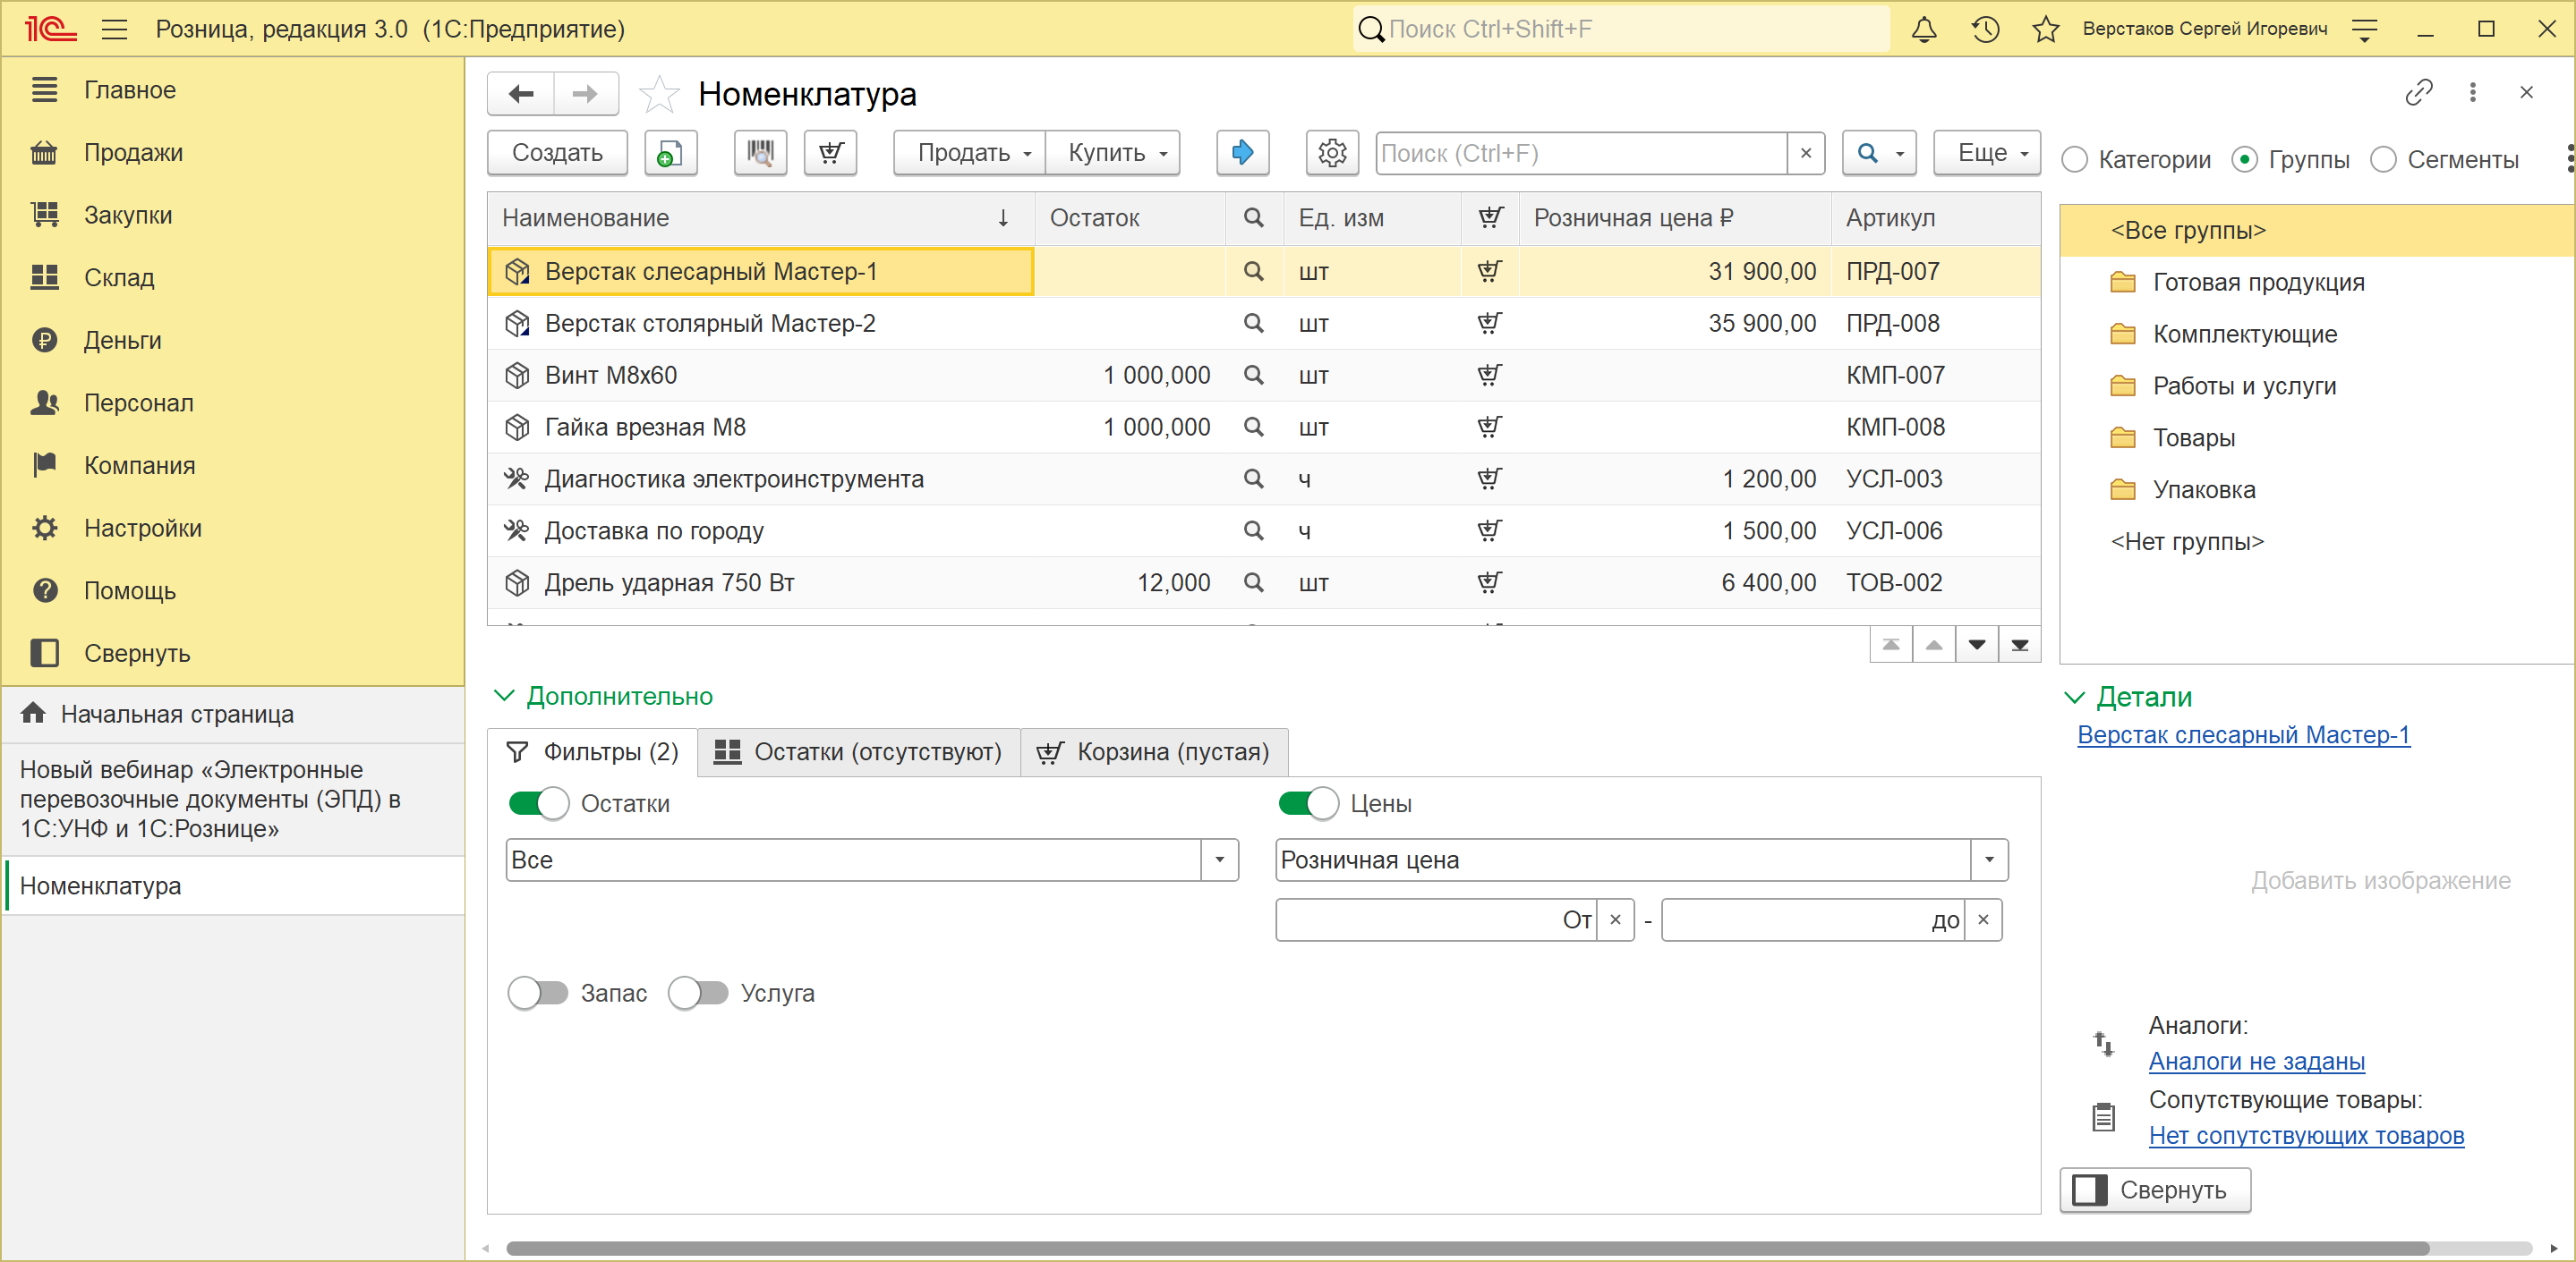Switch to the Фильтры (2) tab
Screen dimensions: 2576x1262
coord(592,751)
